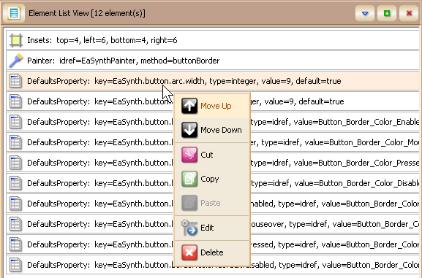Click the pink scissors Cut icon
This screenshot has height=278, width=422.
click(x=189, y=155)
